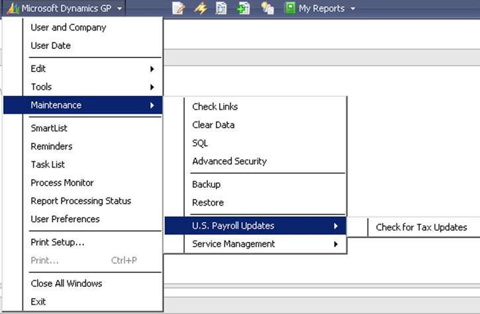The width and height of the screenshot is (480, 314).
Task: Select U.S. Payroll Updates item
Action: (256, 225)
